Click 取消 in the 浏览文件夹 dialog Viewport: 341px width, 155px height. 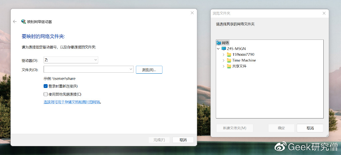point(310,128)
